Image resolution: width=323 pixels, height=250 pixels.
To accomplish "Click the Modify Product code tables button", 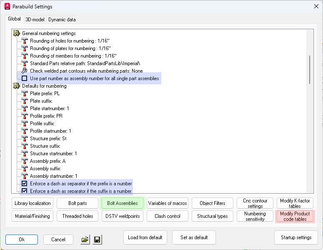I will 295,216.
